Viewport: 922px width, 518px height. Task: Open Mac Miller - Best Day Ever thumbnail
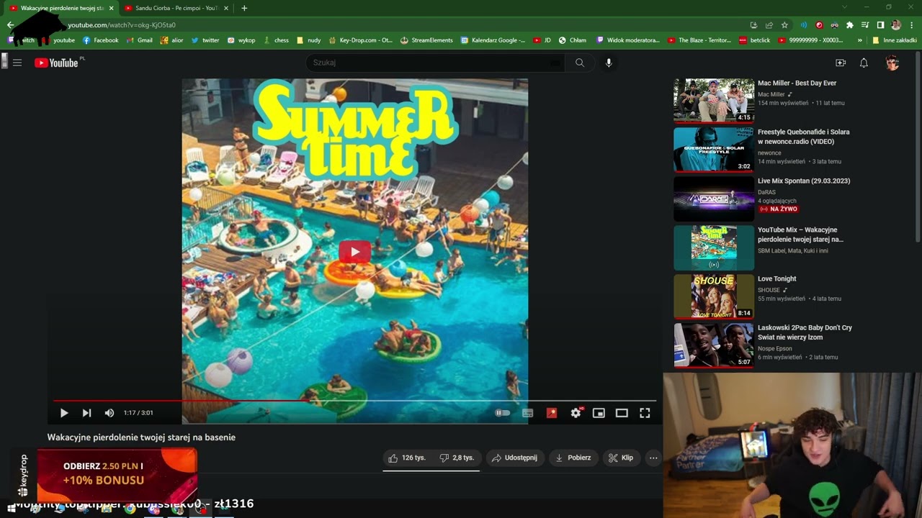(x=713, y=100)
